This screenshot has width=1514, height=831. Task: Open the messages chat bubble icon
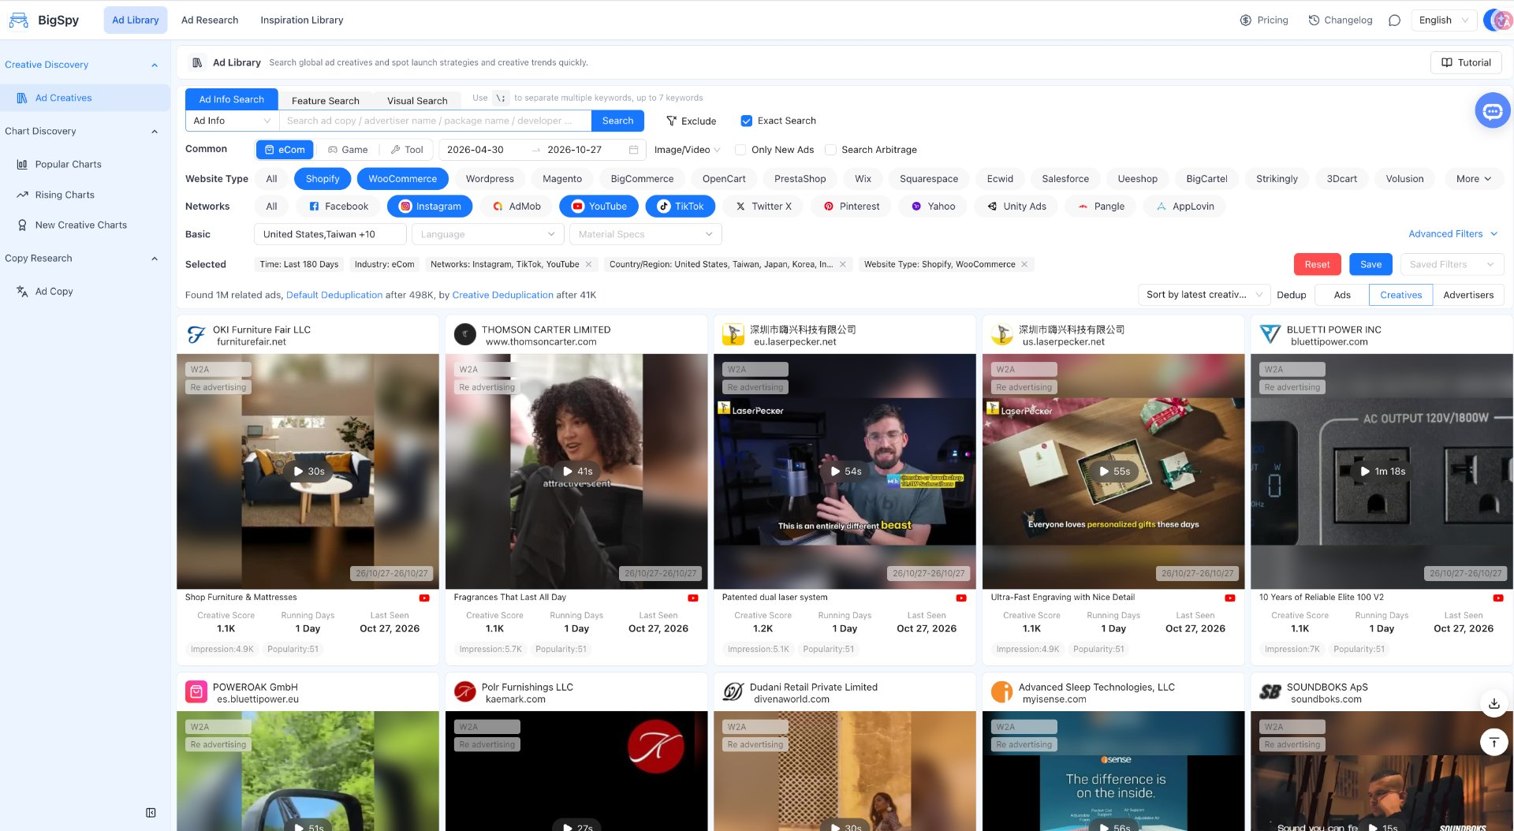point(1394,20)
